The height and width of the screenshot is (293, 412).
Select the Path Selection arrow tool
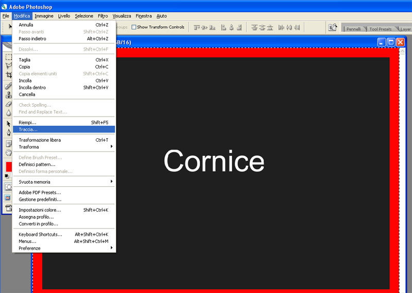[x=9, y=124]
